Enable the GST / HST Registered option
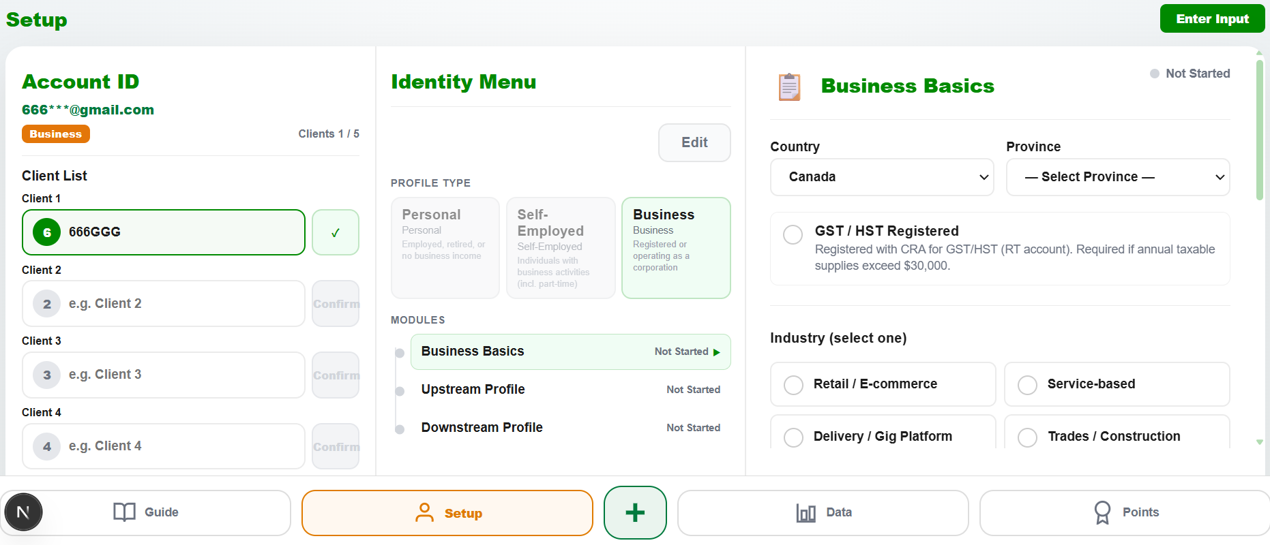Screen dimensions: 1270x545 [x=793, y=234]
